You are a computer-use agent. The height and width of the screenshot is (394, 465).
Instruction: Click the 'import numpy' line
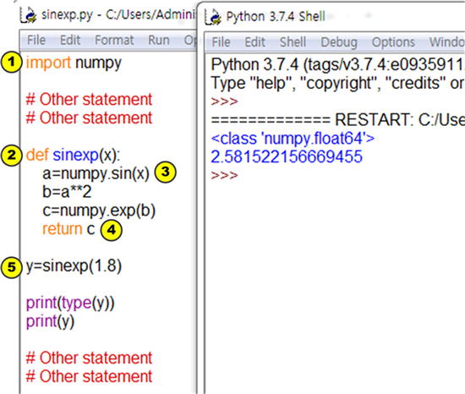click(74, 63)
